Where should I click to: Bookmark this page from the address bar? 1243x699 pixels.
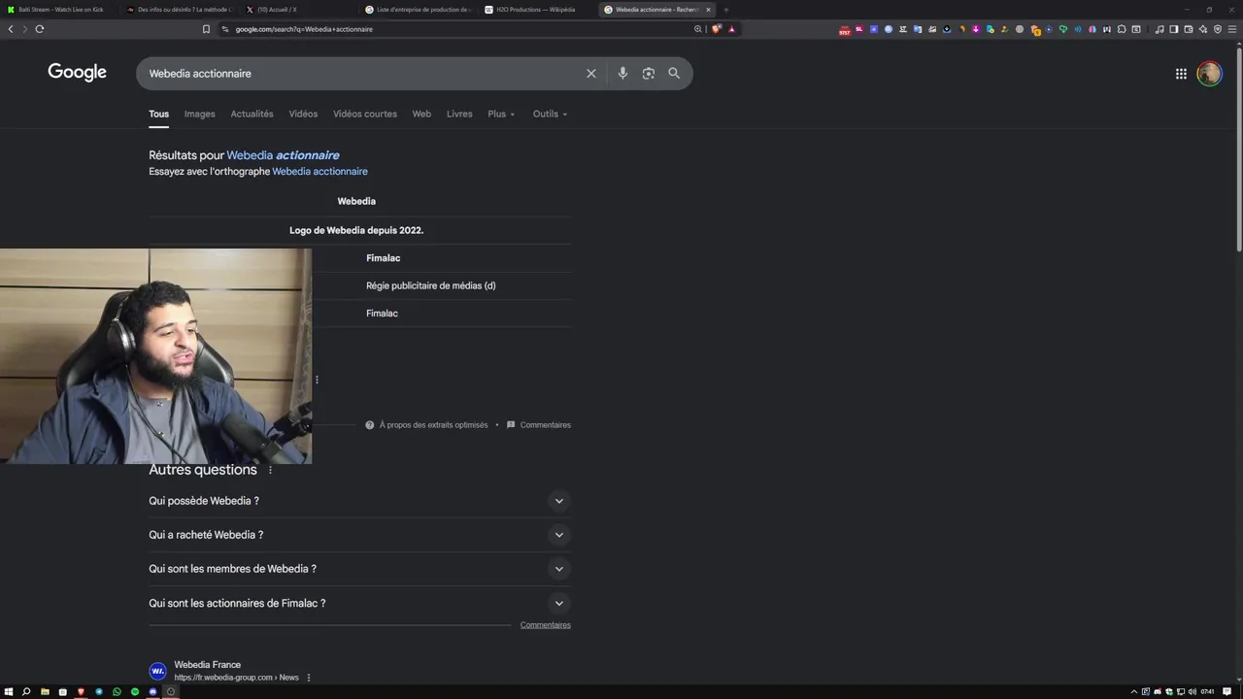(206, 29)
